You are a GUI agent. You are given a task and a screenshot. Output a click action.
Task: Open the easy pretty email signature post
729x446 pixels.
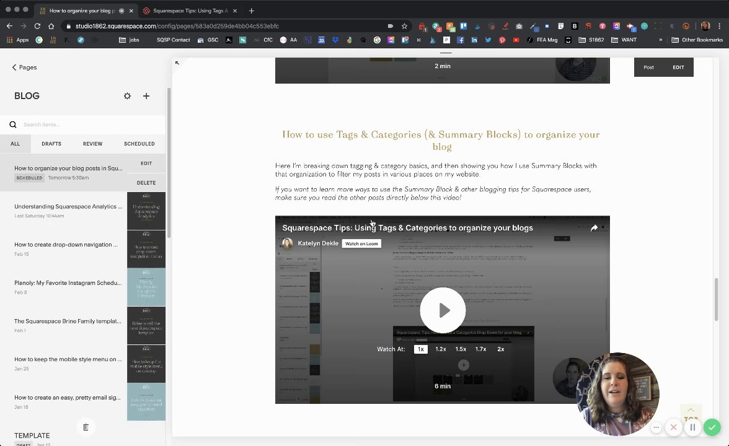[x=68, y=398]
